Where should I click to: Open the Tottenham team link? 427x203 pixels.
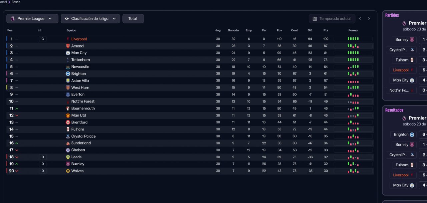click(80, 60)
